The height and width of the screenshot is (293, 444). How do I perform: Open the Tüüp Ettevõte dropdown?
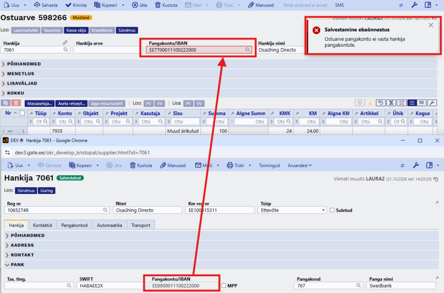click(292, 210)
